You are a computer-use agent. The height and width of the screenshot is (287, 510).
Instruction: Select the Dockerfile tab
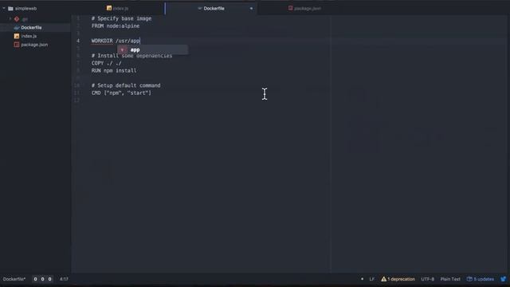[x=211, y=8]
